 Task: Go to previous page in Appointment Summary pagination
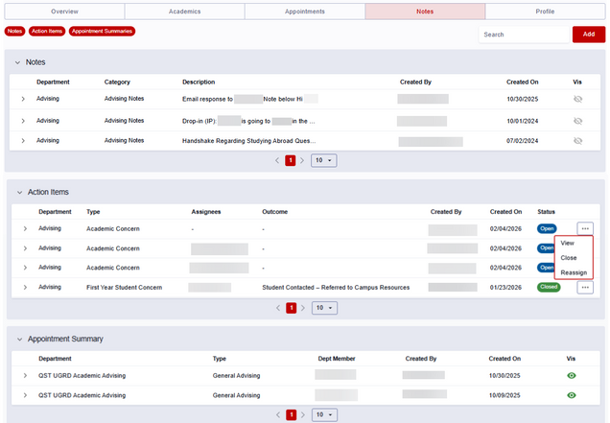278,414
